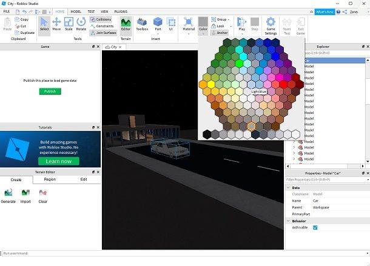370x266 pixels.
Task: Open the Region tab in Terrain Editor
Action: pos(50,179)
